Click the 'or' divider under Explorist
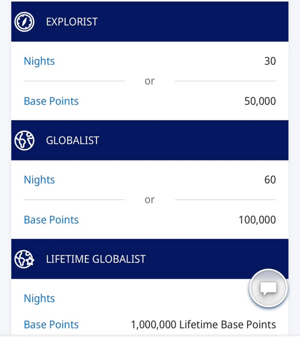Screen dimensions: 300x337 pos(150,81)
